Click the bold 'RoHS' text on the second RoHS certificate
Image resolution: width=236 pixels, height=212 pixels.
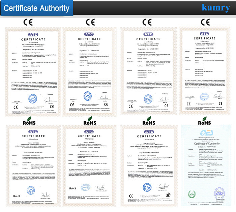(72, 188)
